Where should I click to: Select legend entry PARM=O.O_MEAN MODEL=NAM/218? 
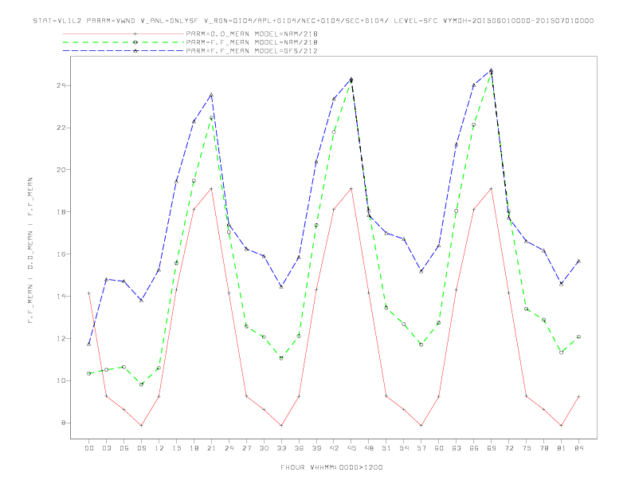click(252, 33)
